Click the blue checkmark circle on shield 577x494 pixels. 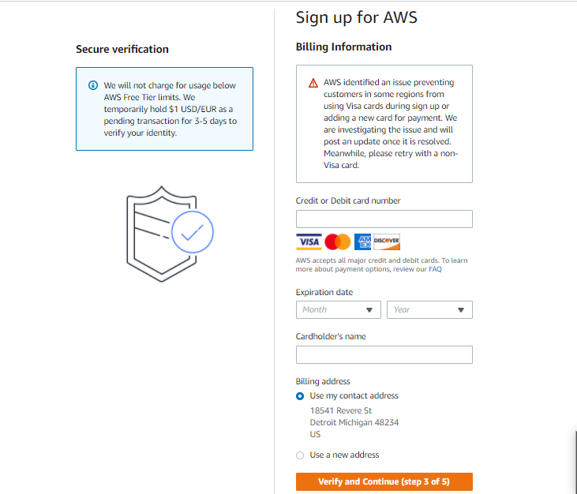tap(193, 232)
